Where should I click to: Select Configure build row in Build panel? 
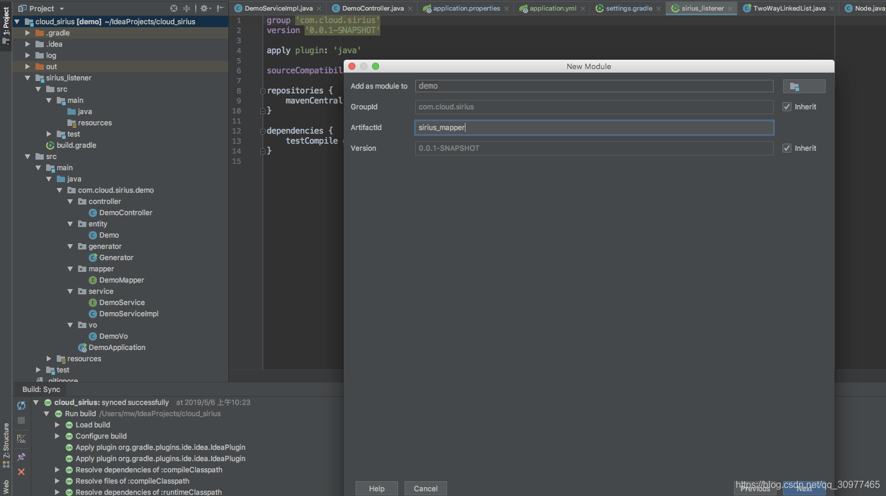pyautogui.click(x=101, y=436)
